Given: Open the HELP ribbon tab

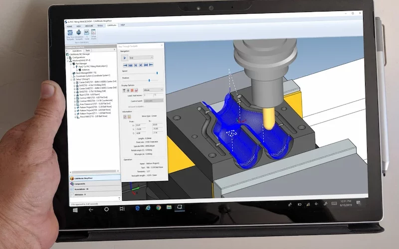Looking at the screenshot, I should point(123,25).
